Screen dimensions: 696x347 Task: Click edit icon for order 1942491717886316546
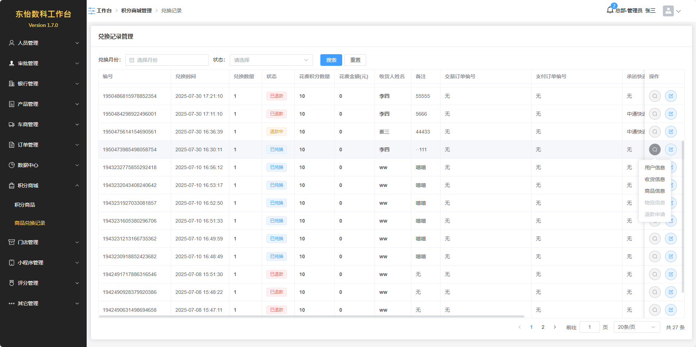point(671,274)
